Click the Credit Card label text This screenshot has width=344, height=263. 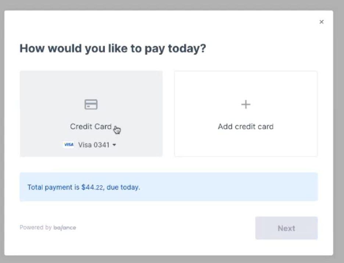click(91, 127)
